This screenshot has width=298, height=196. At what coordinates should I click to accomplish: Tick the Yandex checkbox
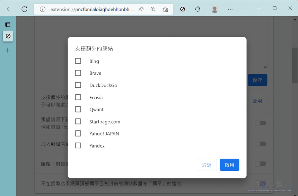(x=78, y=146)
